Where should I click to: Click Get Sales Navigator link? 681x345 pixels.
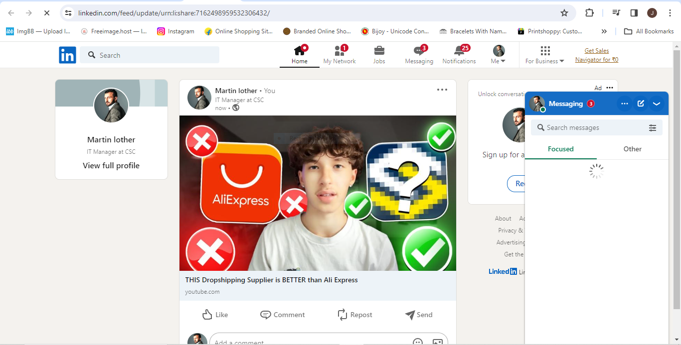[596, 55]
